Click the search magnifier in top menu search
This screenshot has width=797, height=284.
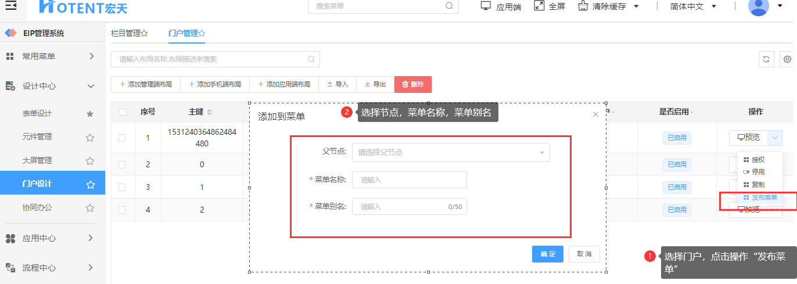(449, 6)
